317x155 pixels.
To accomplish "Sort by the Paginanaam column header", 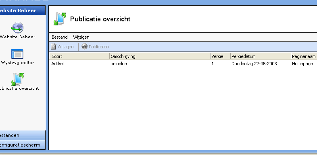I will pyautogui.click(x=304, y=56).
